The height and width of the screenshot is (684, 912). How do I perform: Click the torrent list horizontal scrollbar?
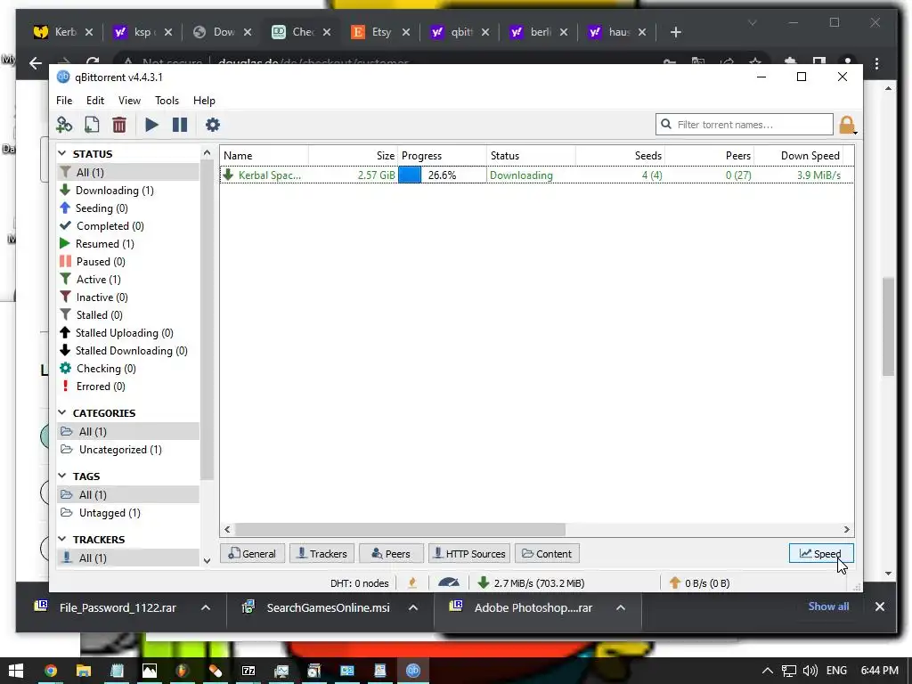[x=400, y=529]
